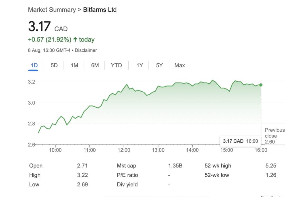The width and height of the screenshot is (294, 197).
Task: Click the 52-wk high label
Action: (218, 166)
